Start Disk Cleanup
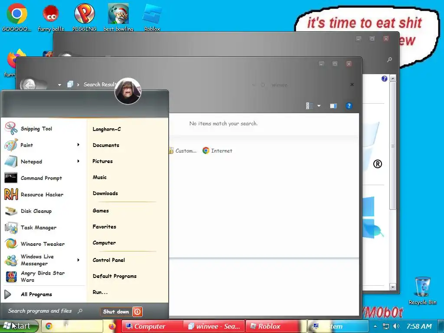The height and width of the screenshot is (333, 444). tap(43, 211)
